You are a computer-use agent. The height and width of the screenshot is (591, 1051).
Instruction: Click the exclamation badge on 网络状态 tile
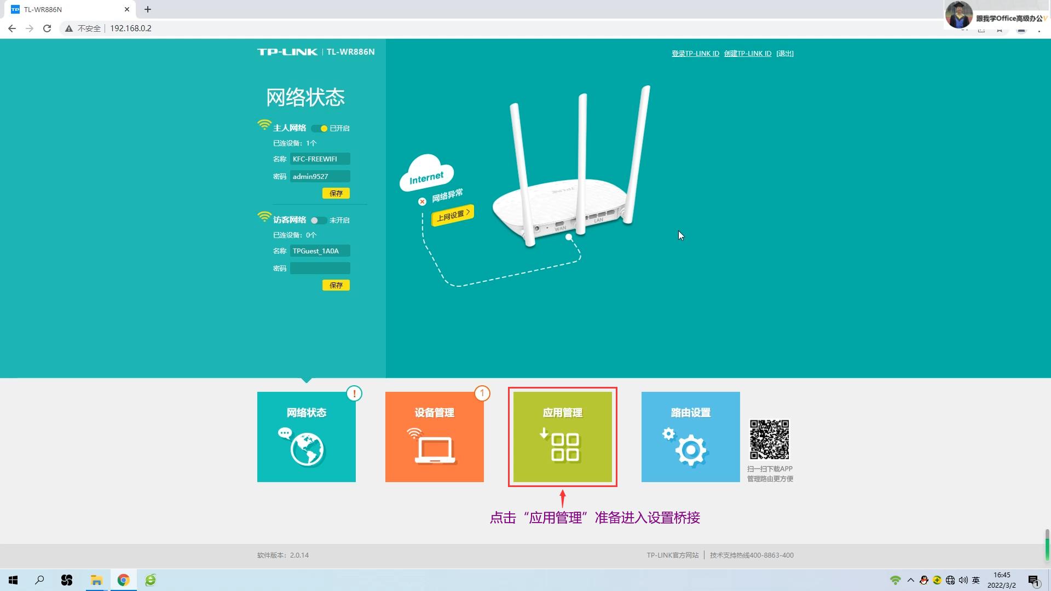[354, 393]
